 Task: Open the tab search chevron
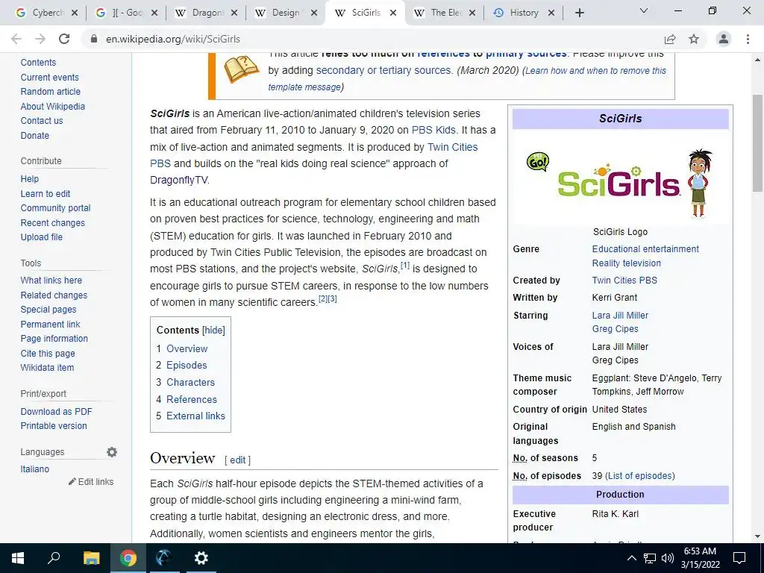[644, 10]
